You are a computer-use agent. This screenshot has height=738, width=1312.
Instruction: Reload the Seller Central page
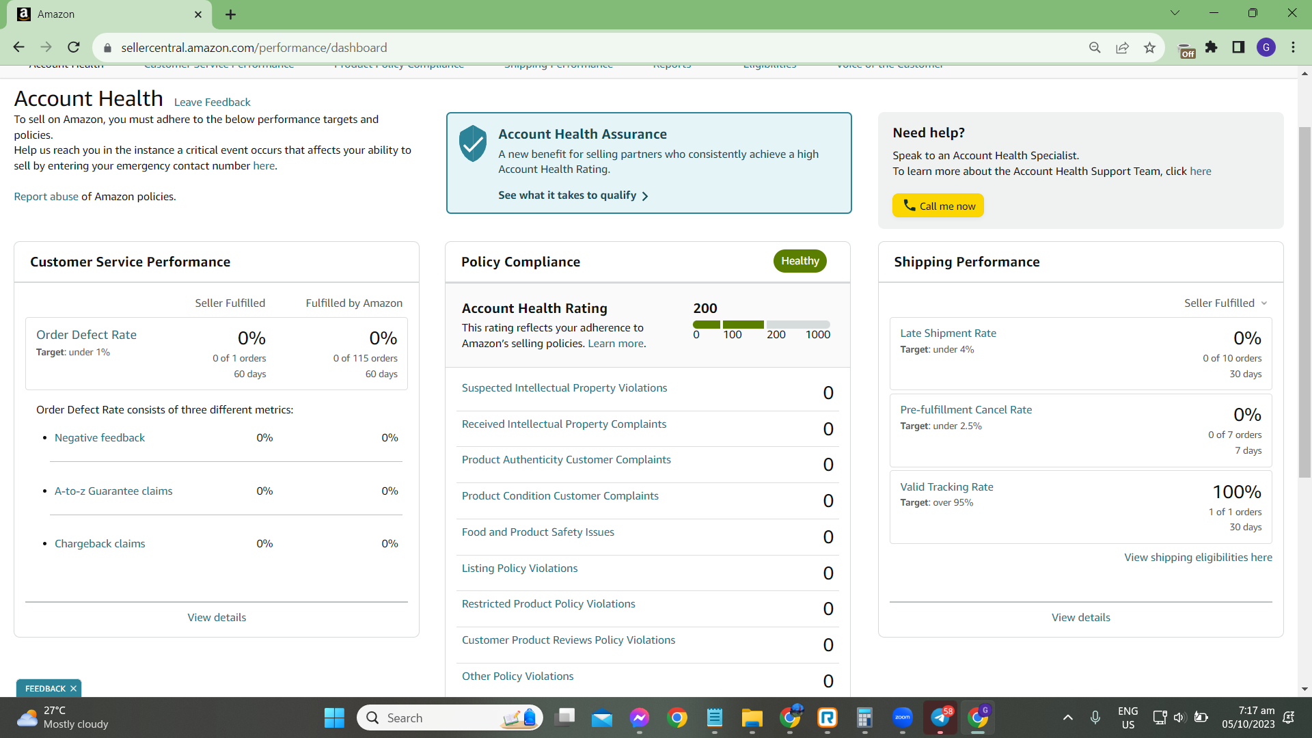(74, 47)
